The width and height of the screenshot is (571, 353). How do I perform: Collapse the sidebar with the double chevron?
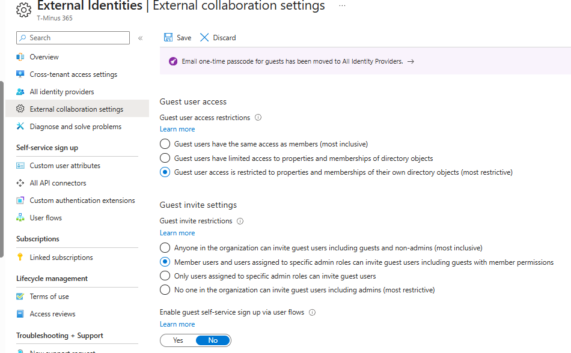[140, 38]
